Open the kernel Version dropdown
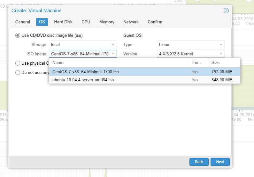Image resolution: width=254 pixels, height=177 pixels. coord(221,54)
